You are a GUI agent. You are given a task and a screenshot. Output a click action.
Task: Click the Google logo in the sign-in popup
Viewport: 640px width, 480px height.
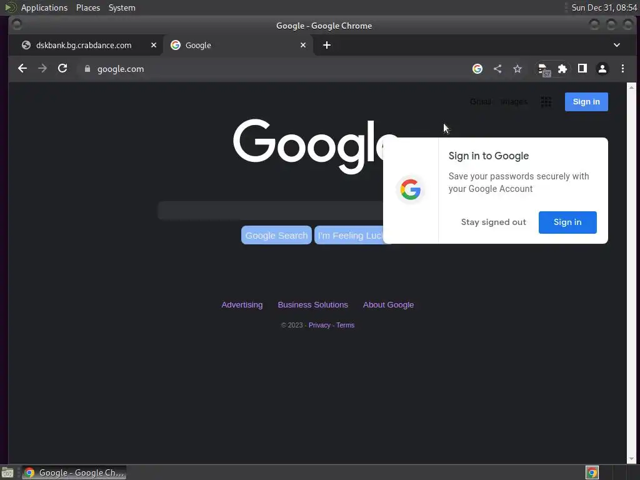411,190
